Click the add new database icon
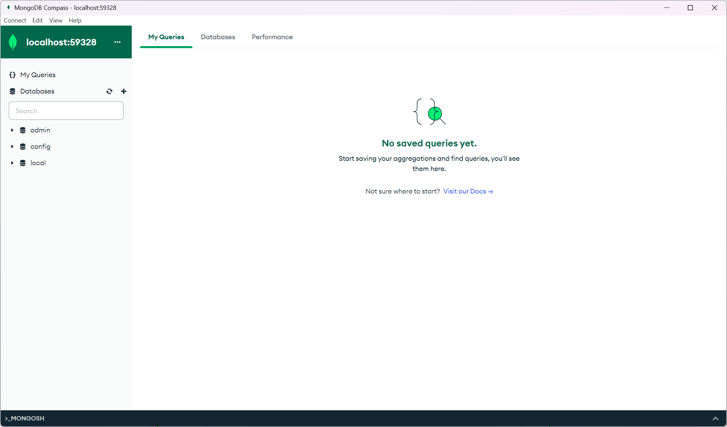Image resolution: width=727 pixels, height=427 pixels. (124, 91)
